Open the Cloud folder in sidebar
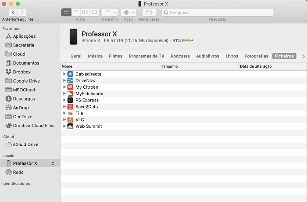Viewport: 307px width, 202px height. click(x=15, y=54)
